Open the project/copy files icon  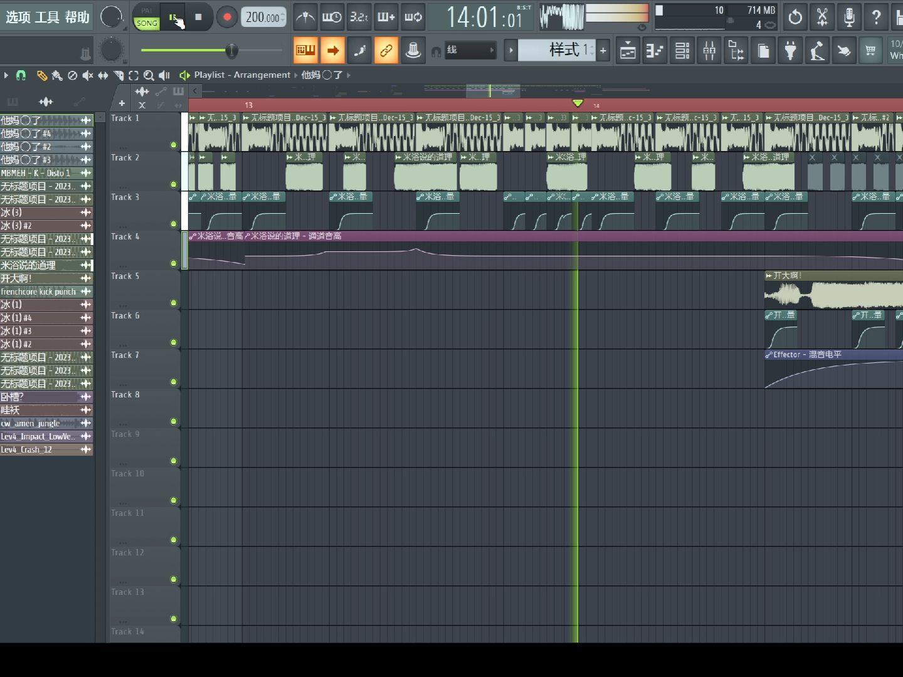(763, 50)
